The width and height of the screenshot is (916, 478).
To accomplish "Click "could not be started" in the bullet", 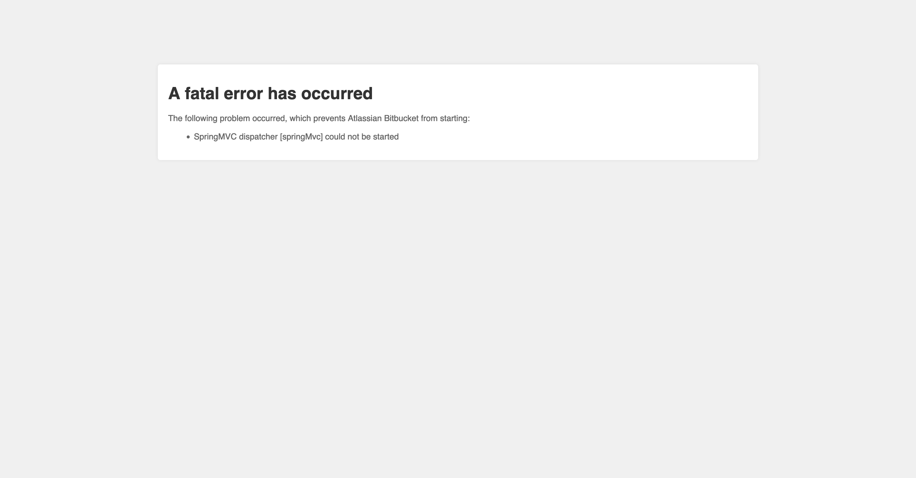I will click(x=362, y=137).
